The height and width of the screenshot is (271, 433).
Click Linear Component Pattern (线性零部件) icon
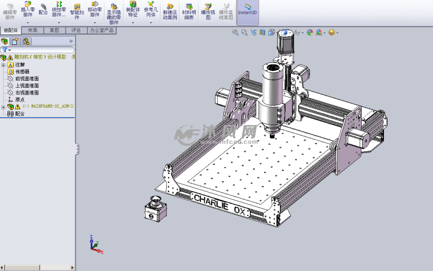(x=59, y=9)
